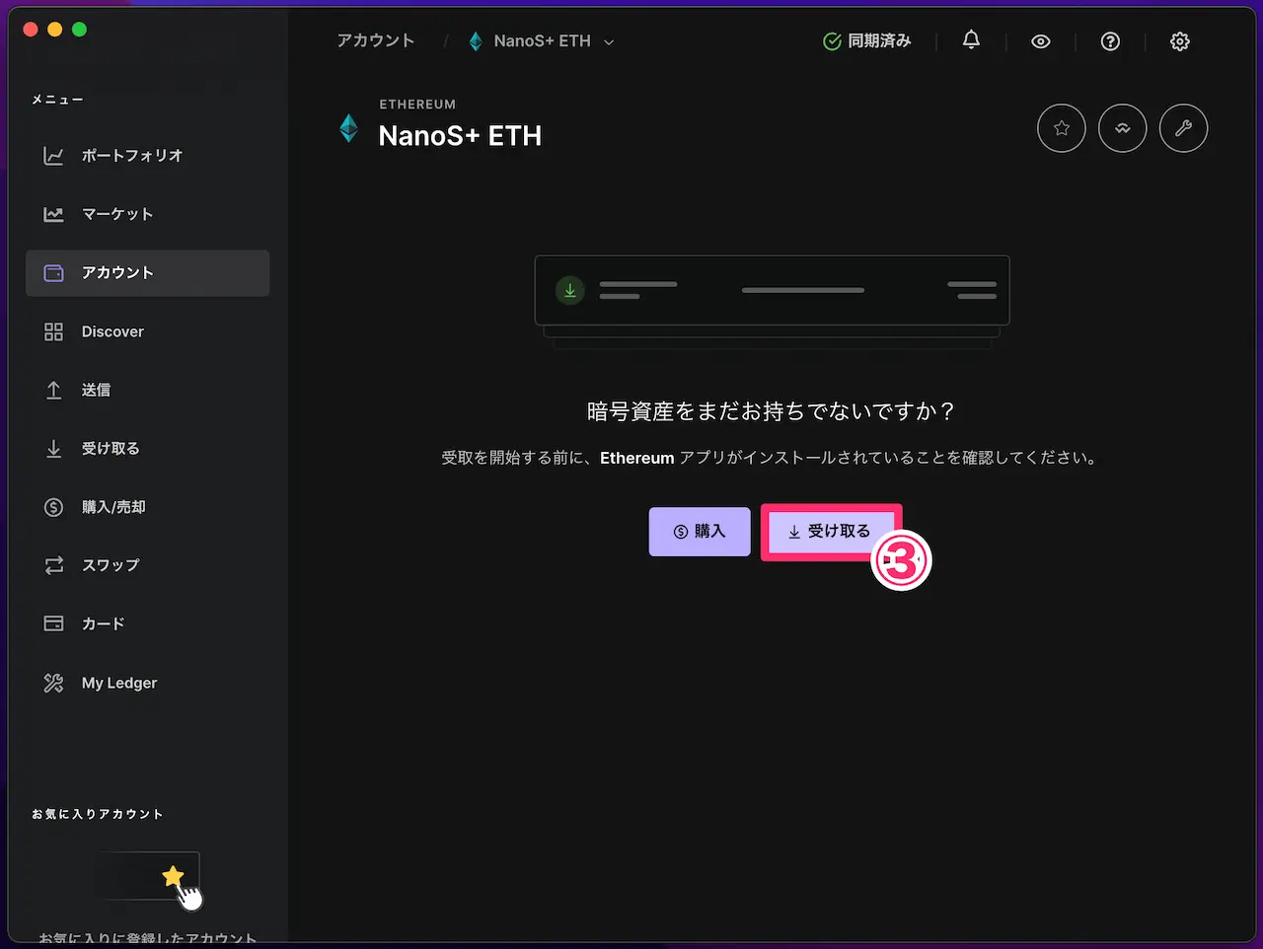
Task: Click the メニュー heading in sidebar
Action: pyautogui.click(x=57, y=100)
